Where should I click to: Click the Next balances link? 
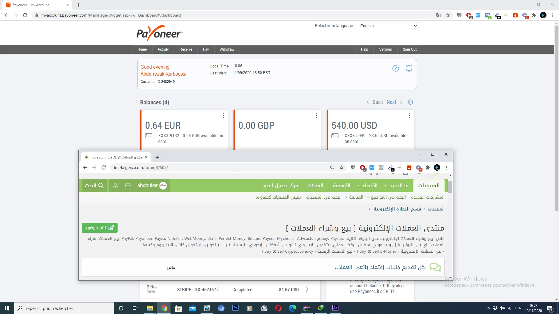coord(391,102)
